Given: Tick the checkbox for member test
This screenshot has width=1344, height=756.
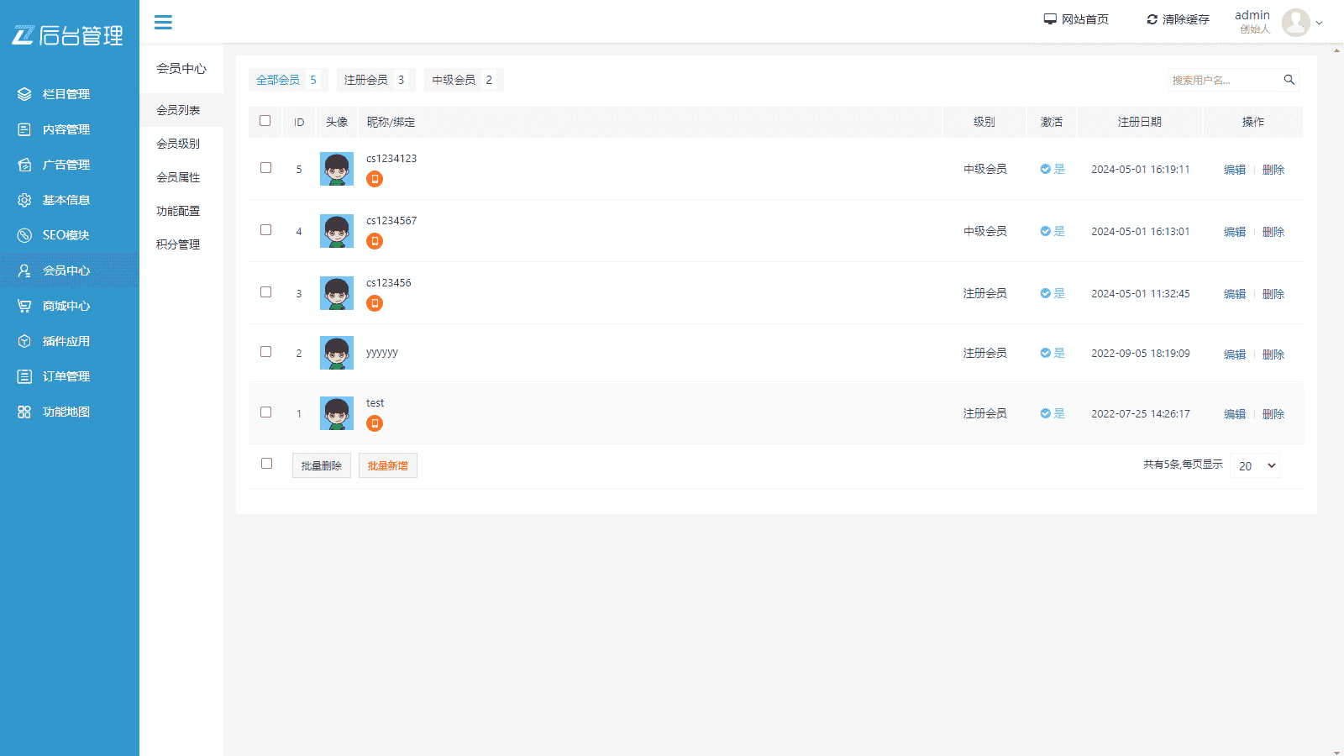Looking at the screenshot, I should 265,412.
